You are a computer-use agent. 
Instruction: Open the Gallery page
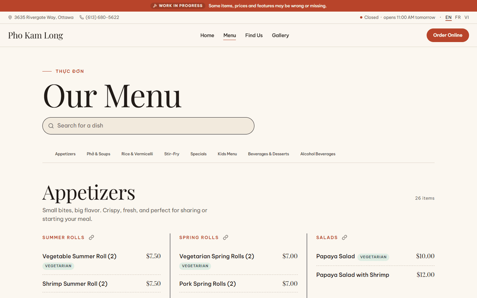(280, 35)
